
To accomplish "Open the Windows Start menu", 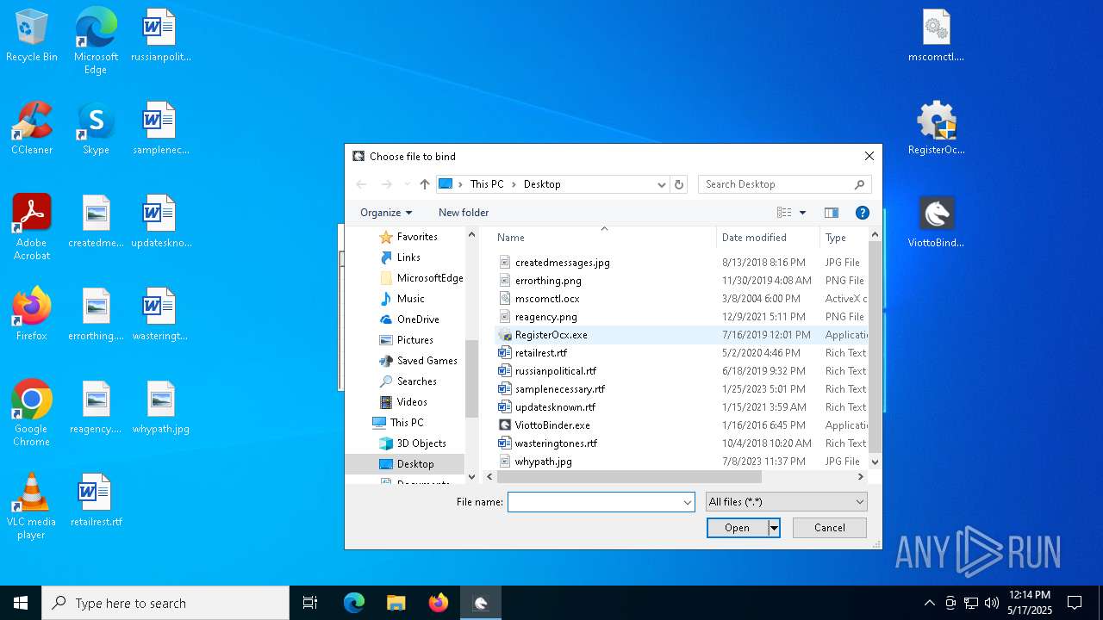I will 21,603.
